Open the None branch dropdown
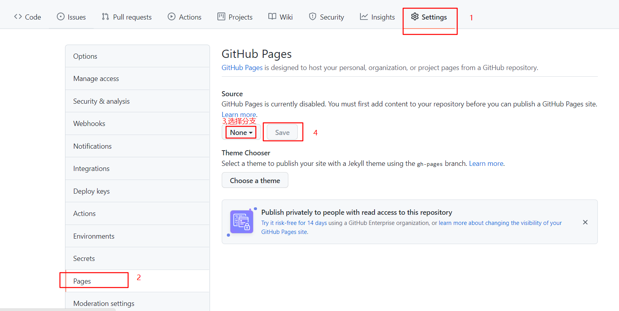This screenshot has width=619, height=311. click(241, 133)
